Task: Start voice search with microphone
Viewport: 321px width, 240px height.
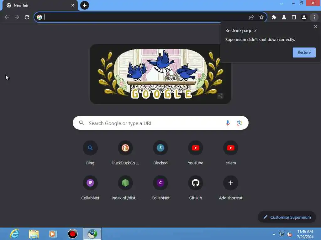Action: (228, 123)
